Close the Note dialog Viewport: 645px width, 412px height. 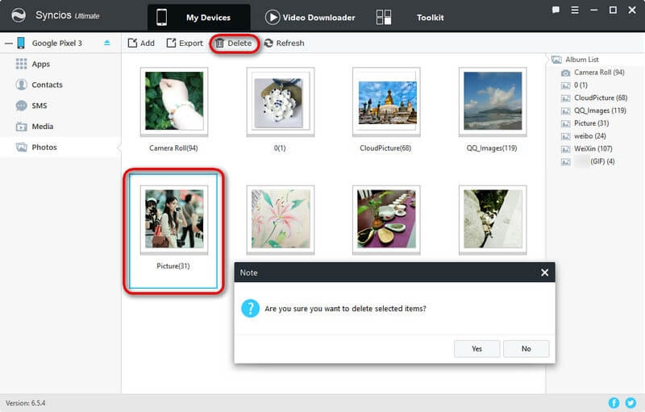click(x=545, y=273)
